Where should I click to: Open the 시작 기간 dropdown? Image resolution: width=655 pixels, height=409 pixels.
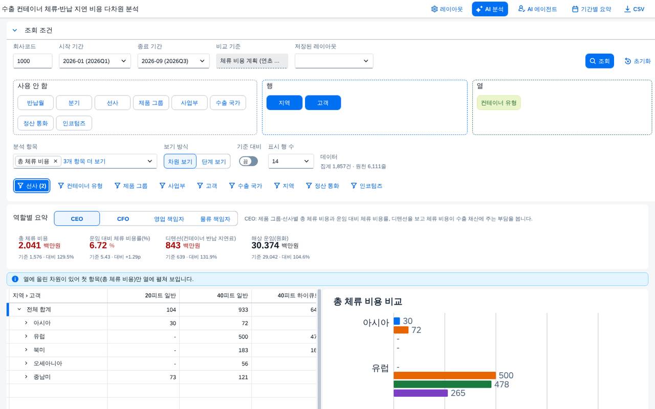click(x=95, y=61)
